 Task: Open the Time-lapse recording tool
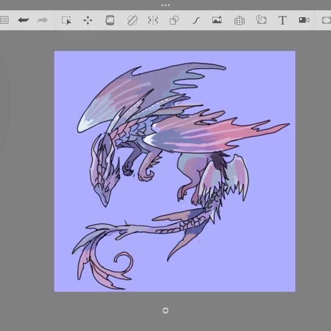click(261, 20)
